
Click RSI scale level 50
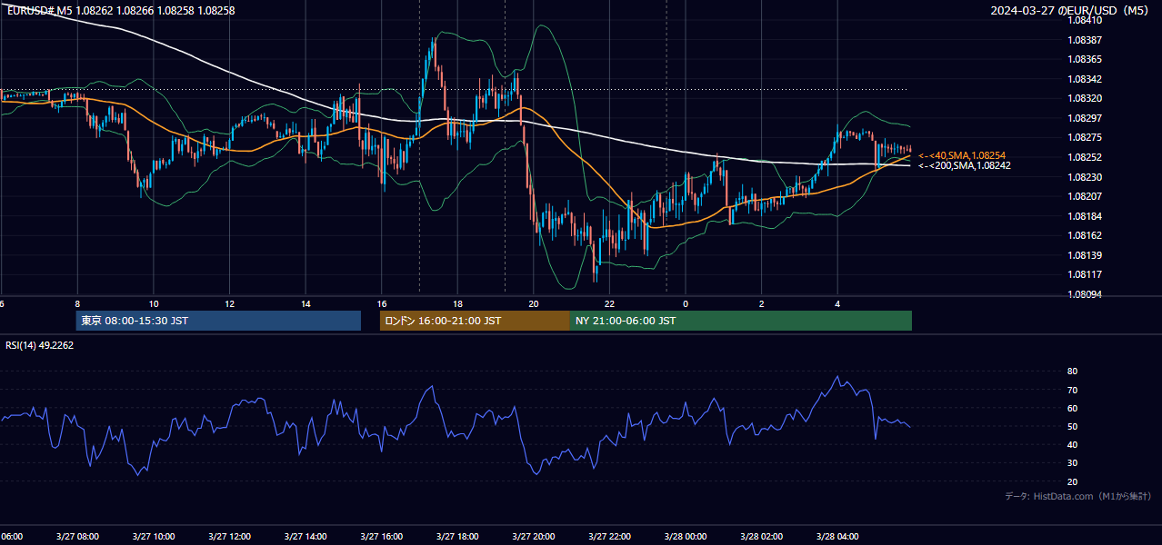(x=1072, y=427)
